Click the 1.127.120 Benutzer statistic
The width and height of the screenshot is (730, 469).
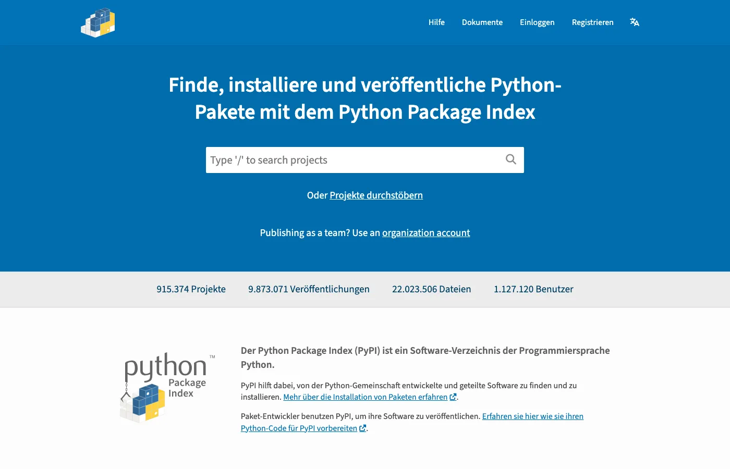(x=533, y=289)
